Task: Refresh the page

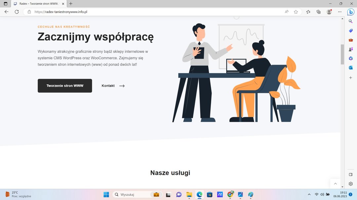Action: 17,12
